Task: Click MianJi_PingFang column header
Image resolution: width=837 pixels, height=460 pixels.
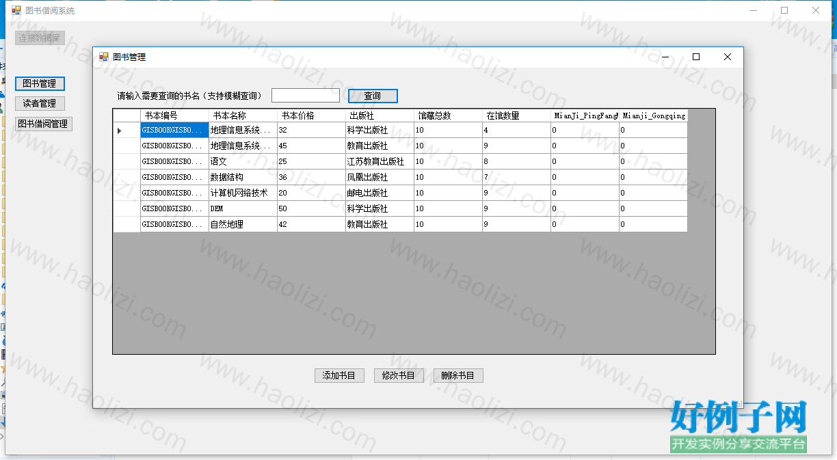Action: (x=585, y=116)
